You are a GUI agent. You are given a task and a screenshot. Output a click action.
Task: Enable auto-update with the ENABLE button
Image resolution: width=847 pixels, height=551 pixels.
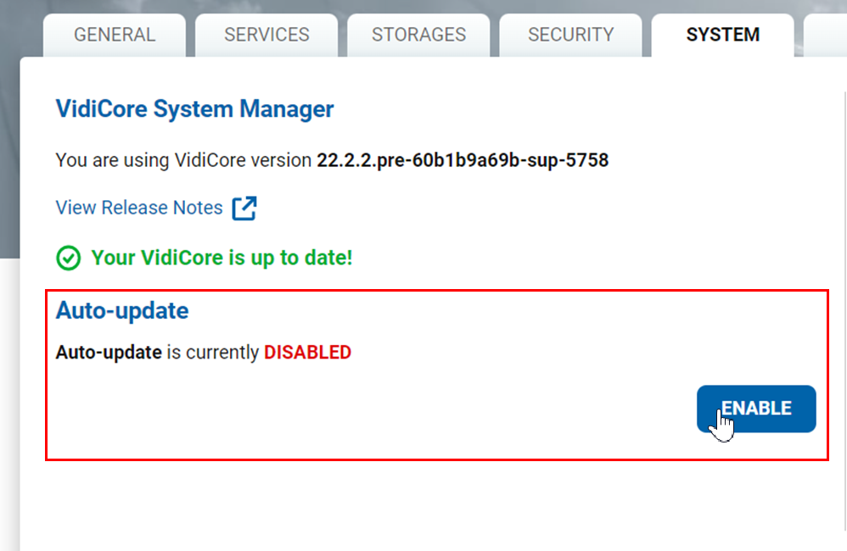coord(756,409)
